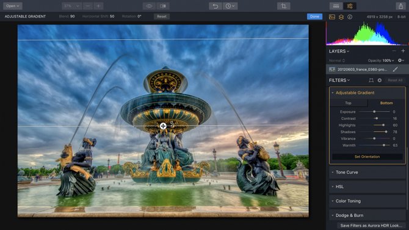Open the layer settings gear menu
The width and height of the screenshot is (409, 230).
coord(401,60)
